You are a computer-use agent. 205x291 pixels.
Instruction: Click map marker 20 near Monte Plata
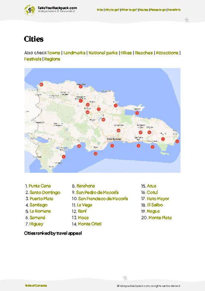pos(119,131)
